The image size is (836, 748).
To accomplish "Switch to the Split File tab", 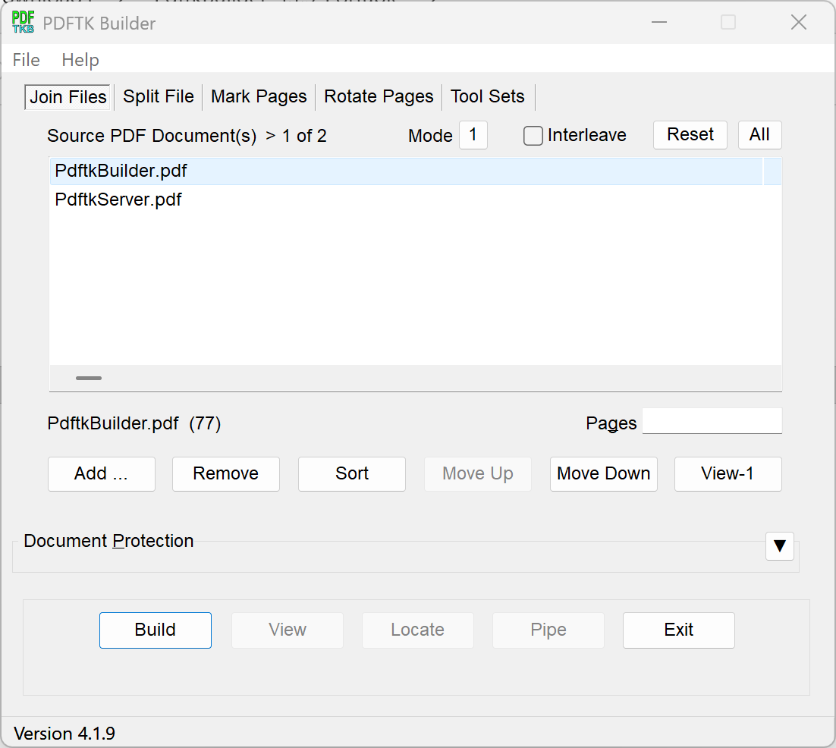I will pyautogui.click(x=159, y=97).
